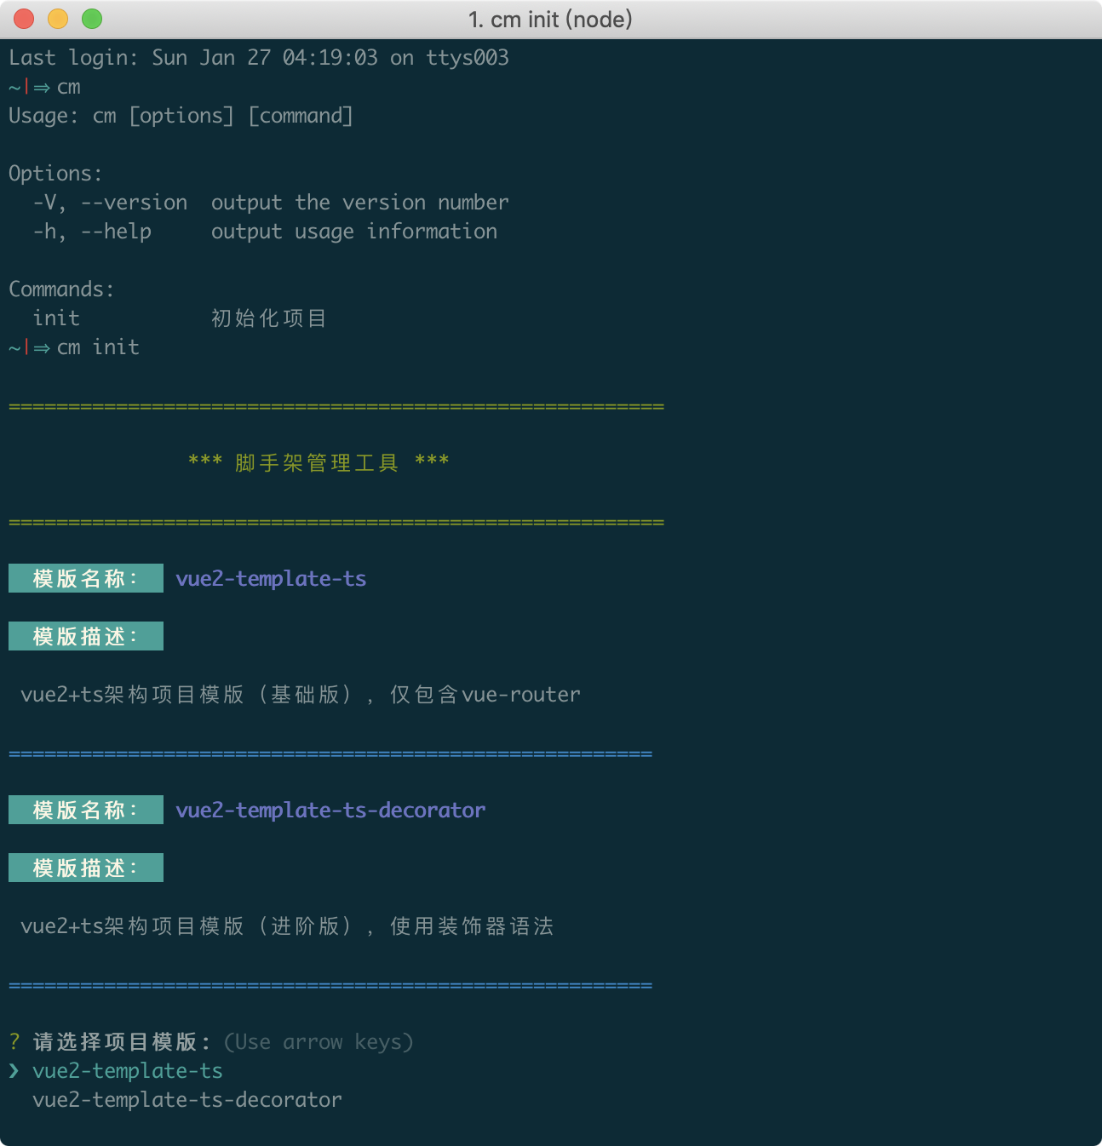This screenshot has width=1102, height=1146.
Task: Click the 'cm init' command line
Action: pos(74,347)
